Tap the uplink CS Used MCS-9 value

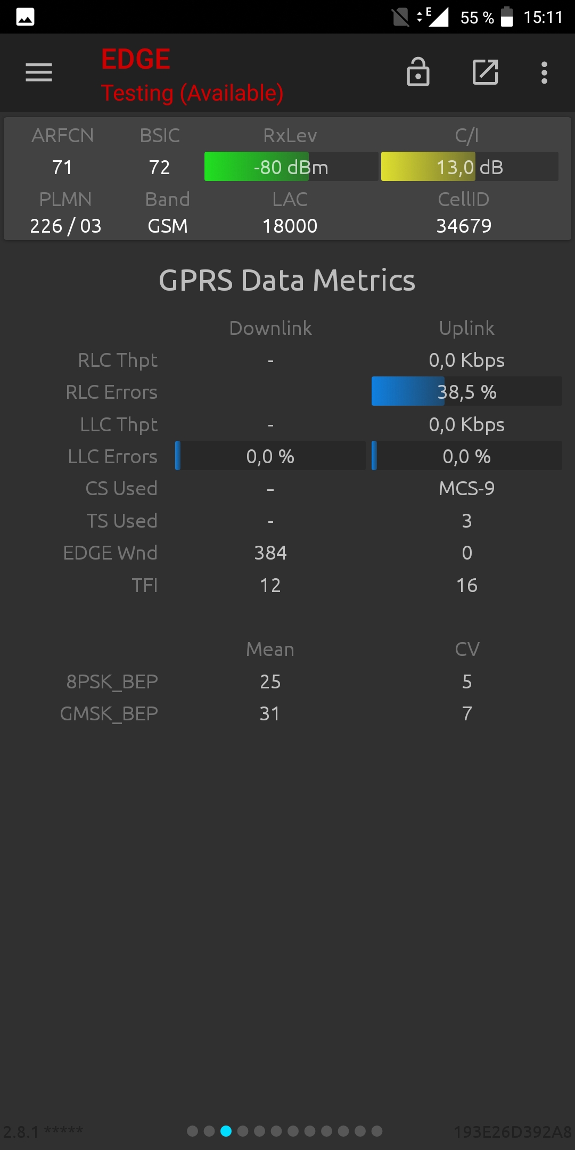[x=467, y=488]
